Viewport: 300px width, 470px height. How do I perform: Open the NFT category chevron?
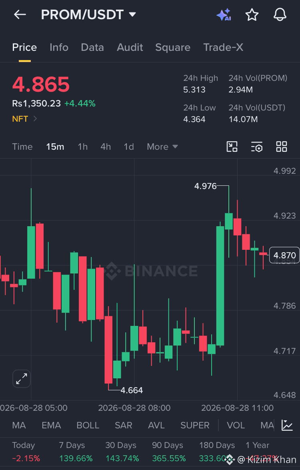(x=35, y=119)
